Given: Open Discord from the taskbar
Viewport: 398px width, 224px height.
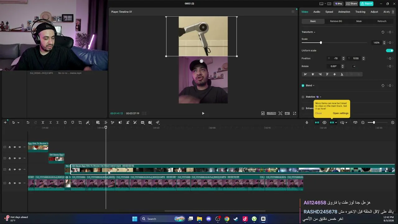Looking at the screenshot, I should 208,219.
